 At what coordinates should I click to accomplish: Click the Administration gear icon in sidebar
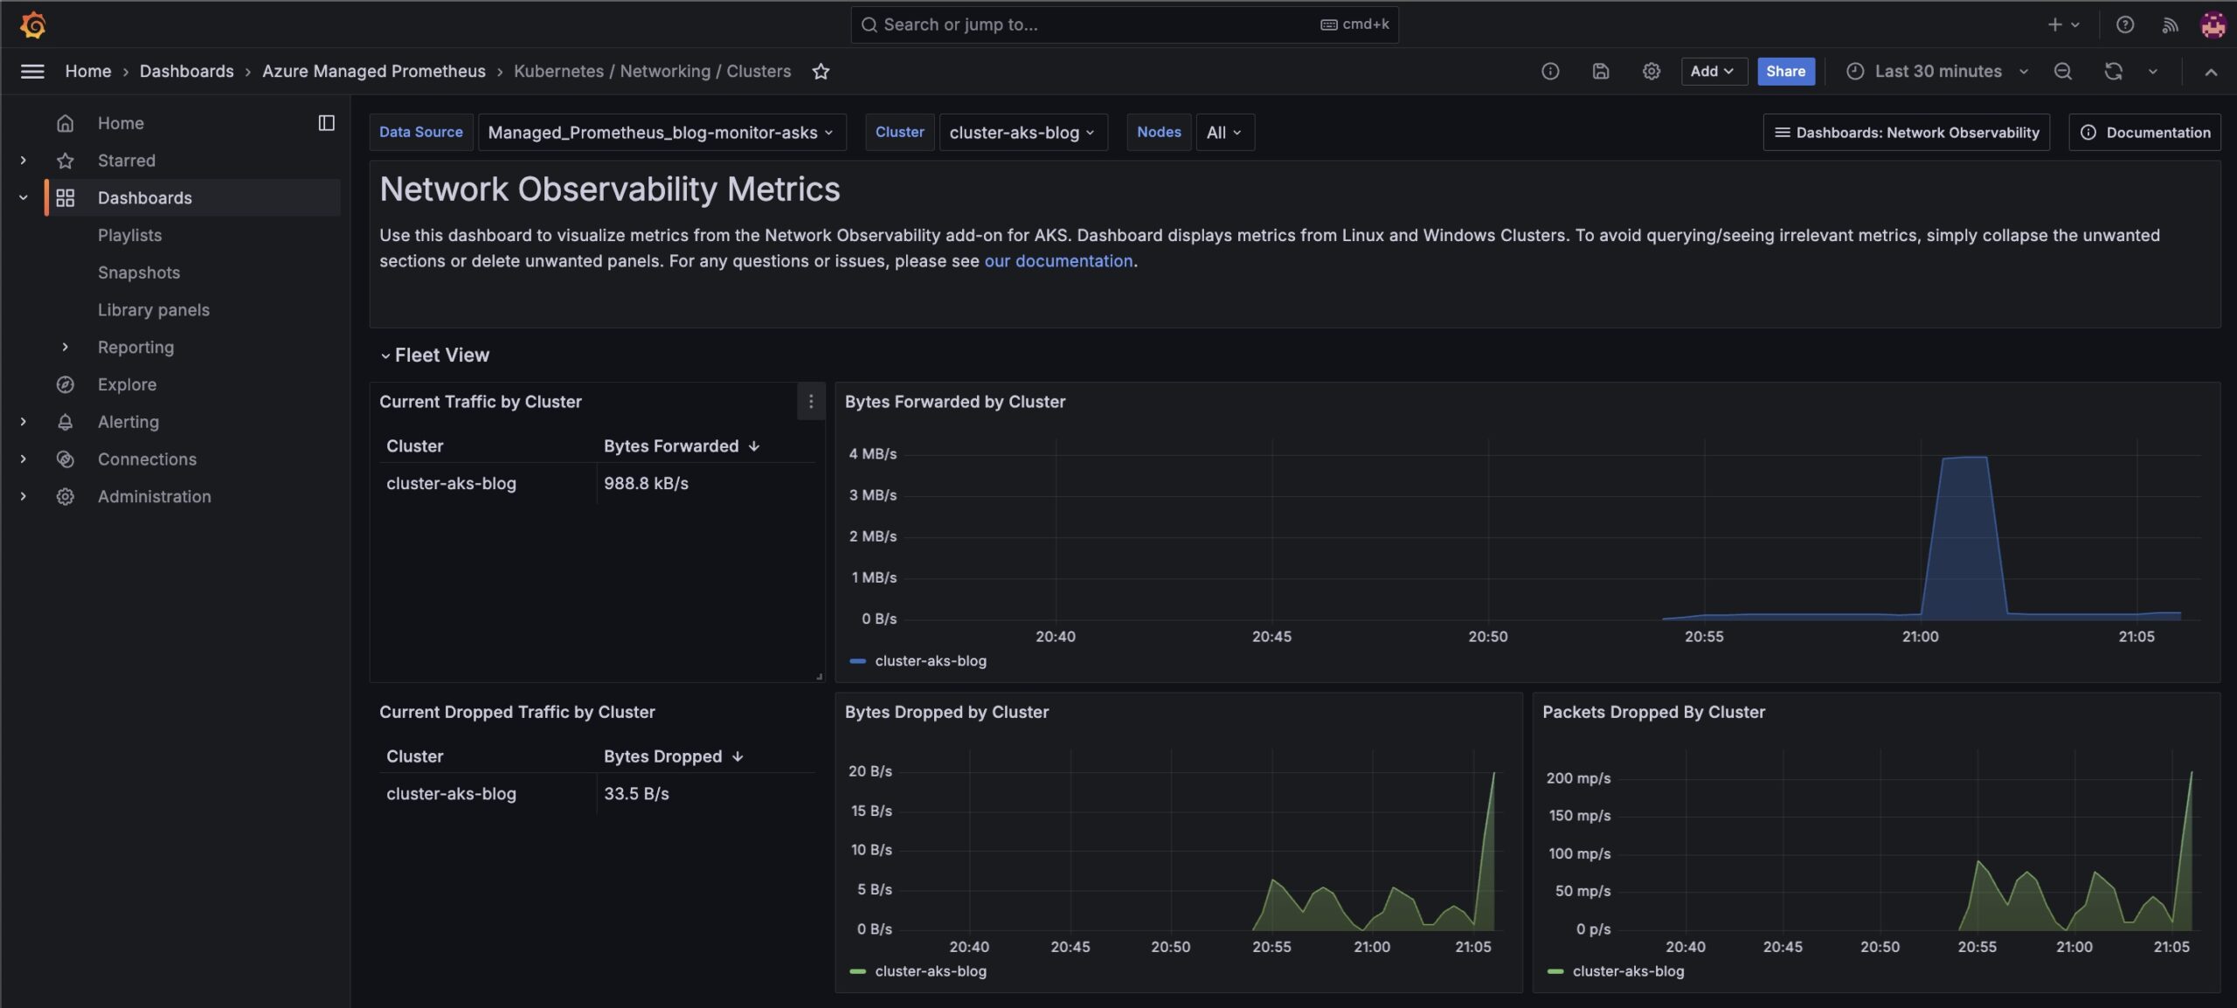point(65,497)
